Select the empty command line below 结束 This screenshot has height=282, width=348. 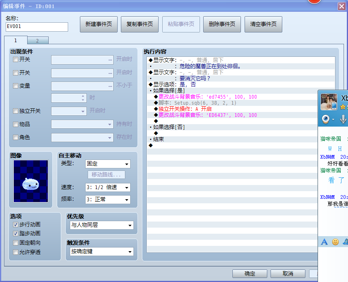point(232,145)
